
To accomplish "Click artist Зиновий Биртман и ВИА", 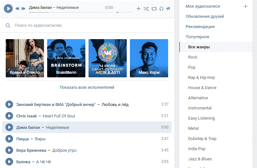I will pyautogui.click(x=56, y=104).
